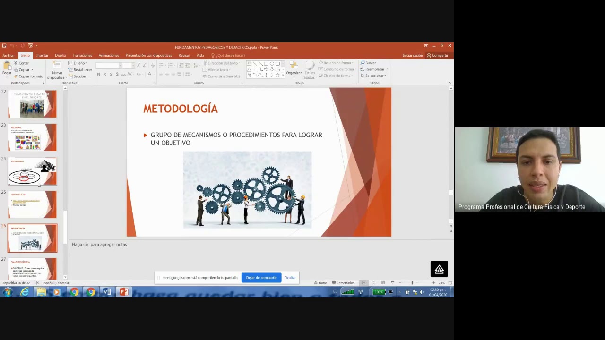
Task: Click the Ocultar link
Action: pyautogui.click(x=290, y=278)
